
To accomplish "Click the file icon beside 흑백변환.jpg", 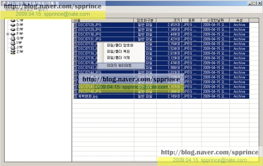I will click(76, 96).
